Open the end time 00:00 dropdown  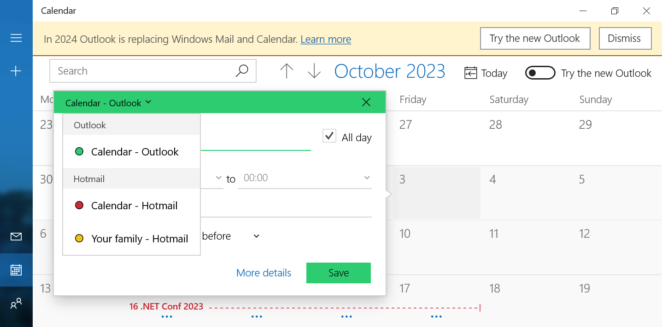(305, 178)
